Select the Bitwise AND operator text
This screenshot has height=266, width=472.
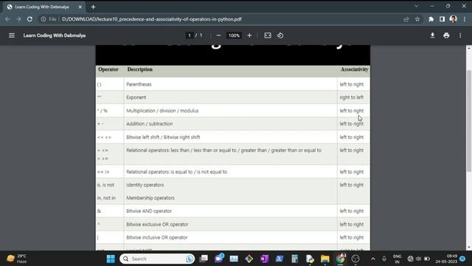(149, 211)
